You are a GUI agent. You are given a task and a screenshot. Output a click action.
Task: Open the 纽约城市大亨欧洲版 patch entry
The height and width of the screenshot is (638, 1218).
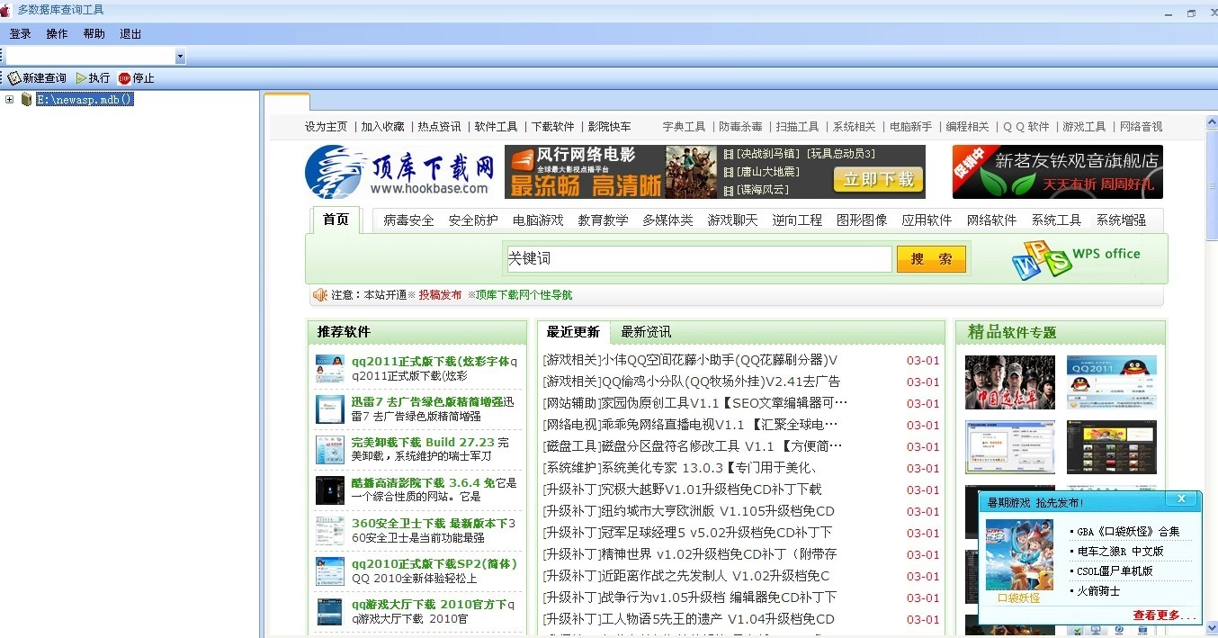click(x=688, y=511)
